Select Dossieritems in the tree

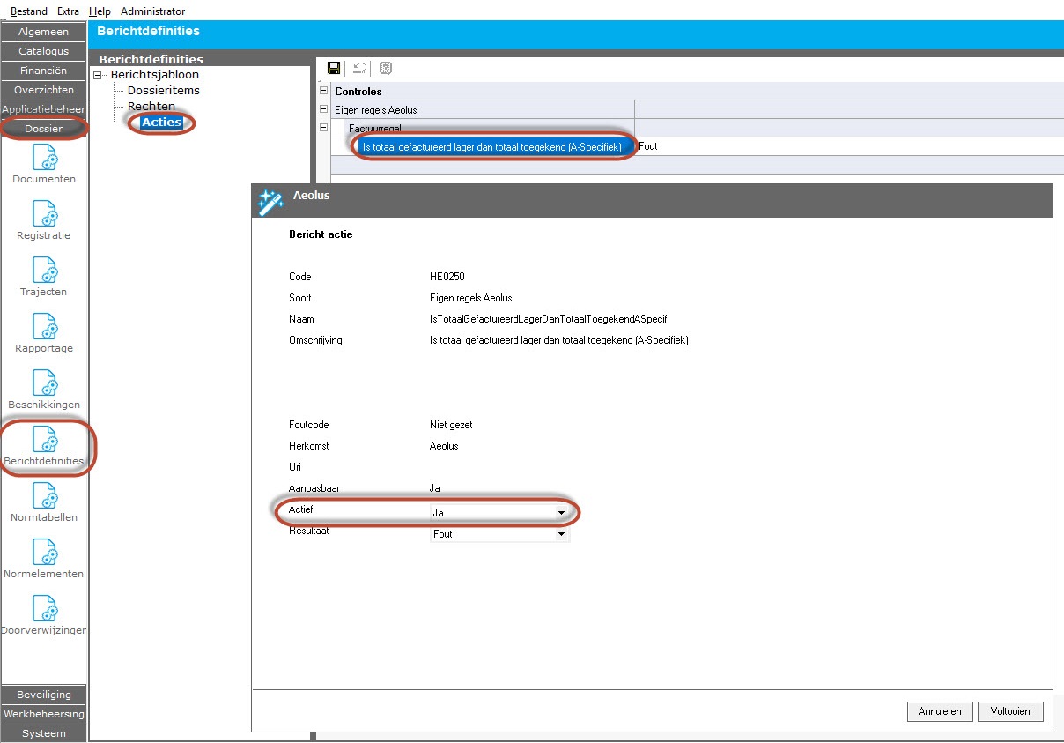click(x=163, y=90)
